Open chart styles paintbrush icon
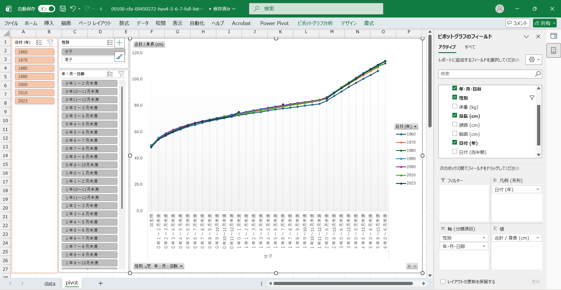This screenshot has width=561, height=290. coord(119,57)
